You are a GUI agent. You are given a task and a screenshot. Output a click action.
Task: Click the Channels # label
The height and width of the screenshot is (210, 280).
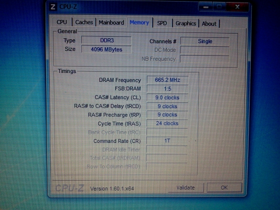point(163,41)
